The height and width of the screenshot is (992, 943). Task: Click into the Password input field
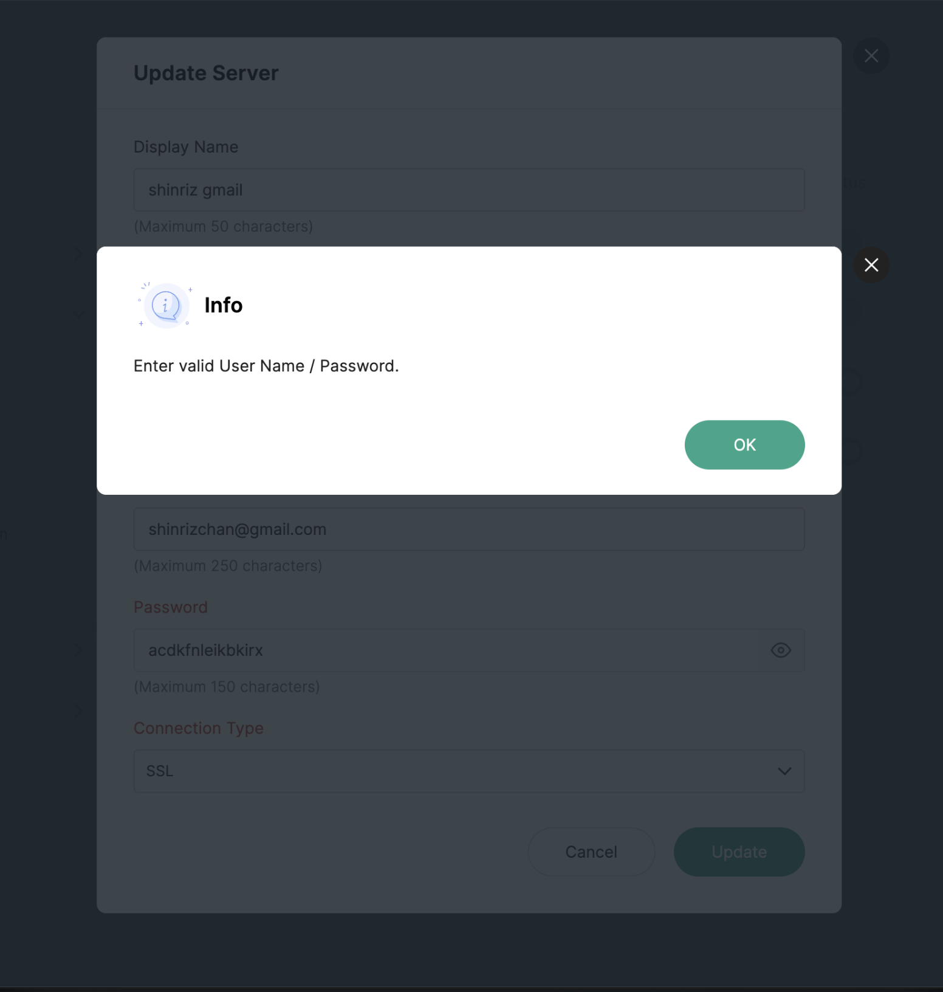[x=450, y=650]
